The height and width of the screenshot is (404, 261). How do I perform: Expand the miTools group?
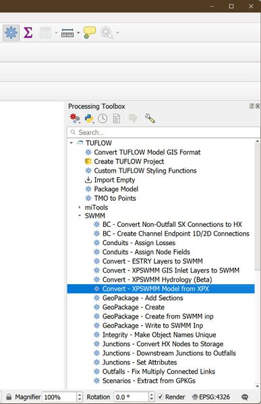pyautogui.click(x=80, y=207)
